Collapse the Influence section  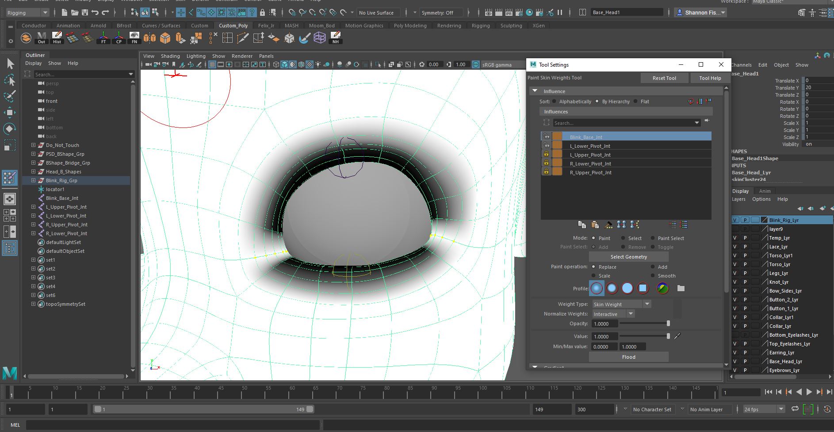pos(535,91)
